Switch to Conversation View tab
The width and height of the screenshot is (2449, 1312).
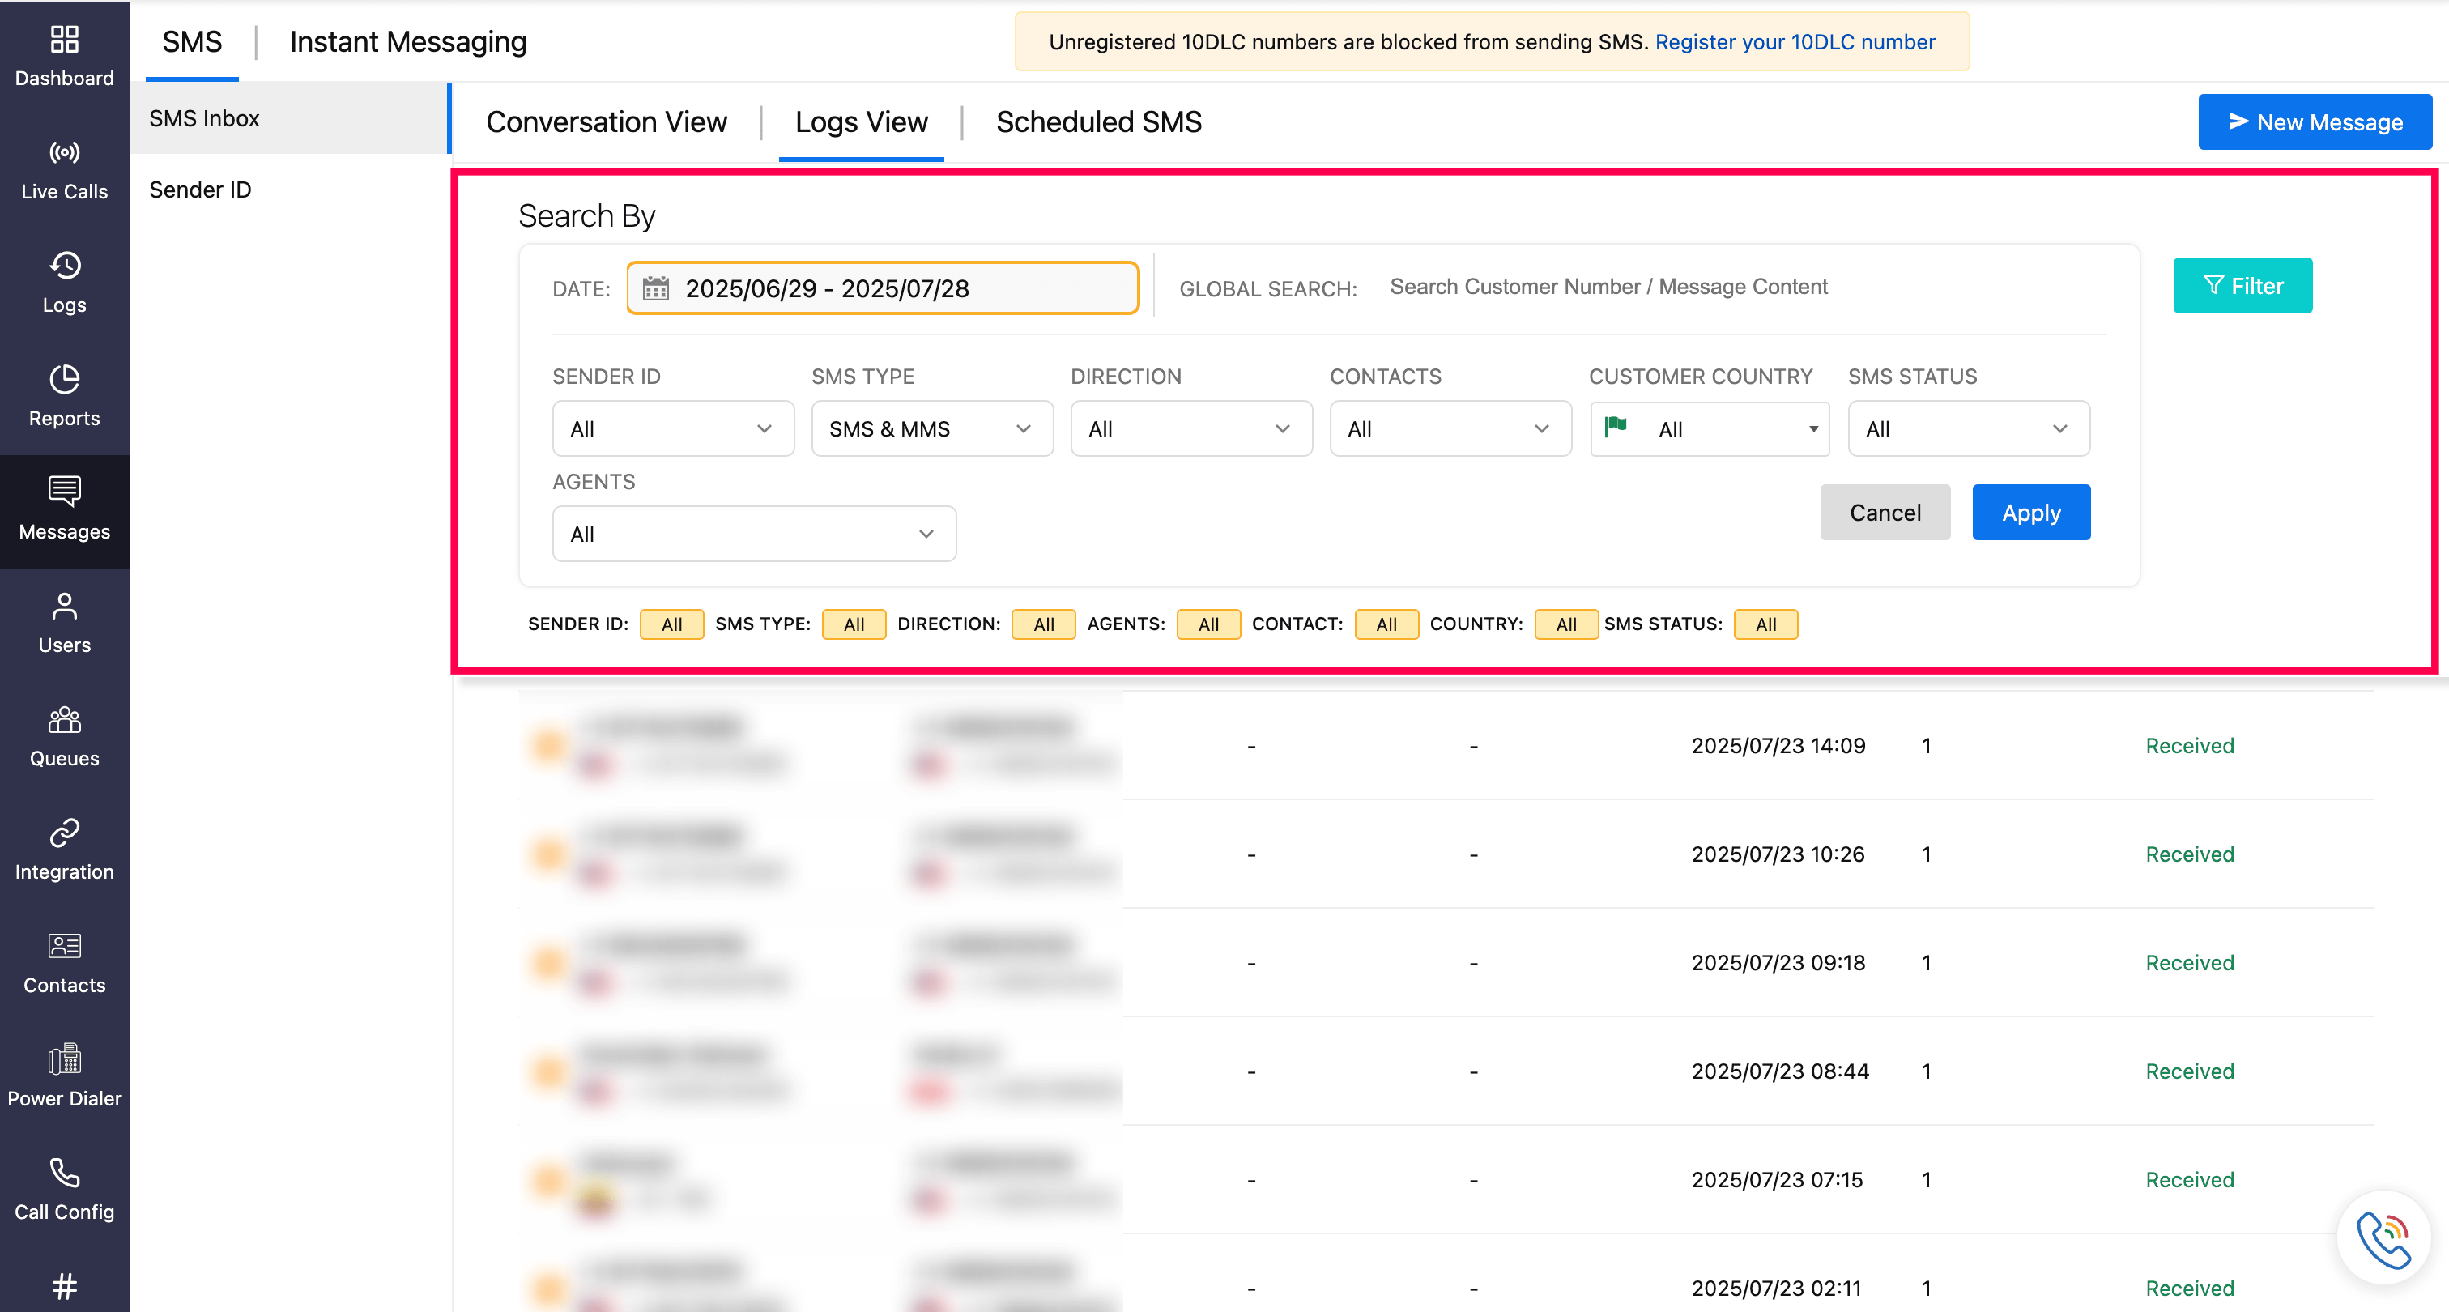click(606, 121)
